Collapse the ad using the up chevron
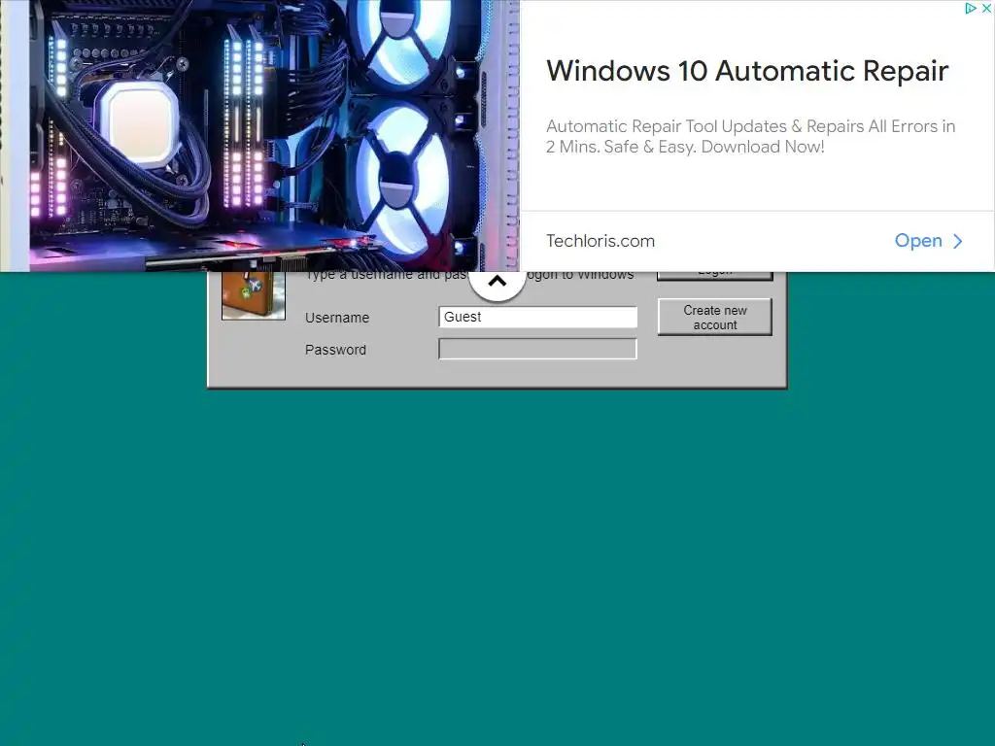 pos(497,281)
